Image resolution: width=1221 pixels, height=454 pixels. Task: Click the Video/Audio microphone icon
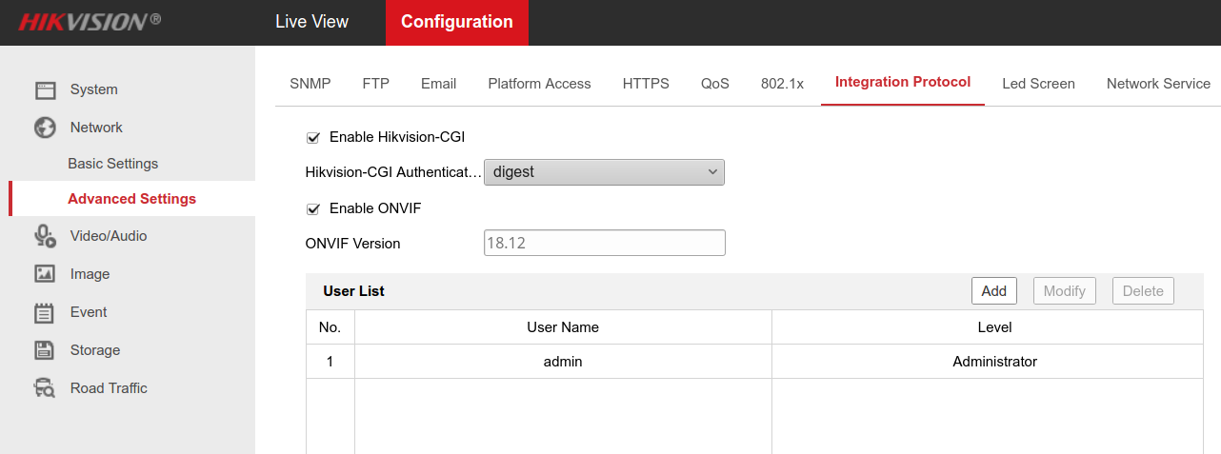click(x=46, y=236)
